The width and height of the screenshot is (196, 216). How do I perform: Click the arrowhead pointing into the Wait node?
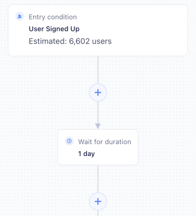pyautogui.click(x=98, y=126)
